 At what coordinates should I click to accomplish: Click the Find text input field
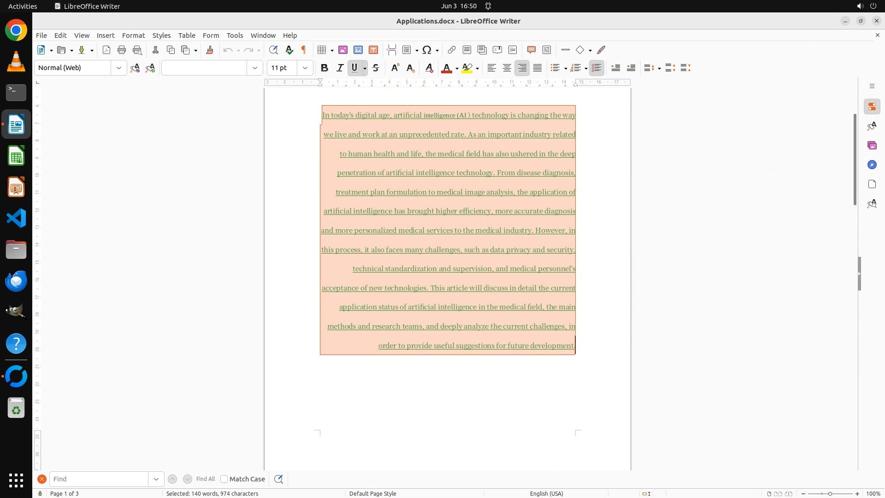coord(99,479)
